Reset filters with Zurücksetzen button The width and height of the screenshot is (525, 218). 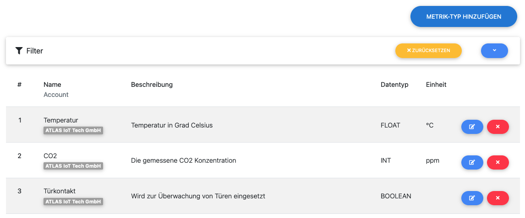coord(428,51)
